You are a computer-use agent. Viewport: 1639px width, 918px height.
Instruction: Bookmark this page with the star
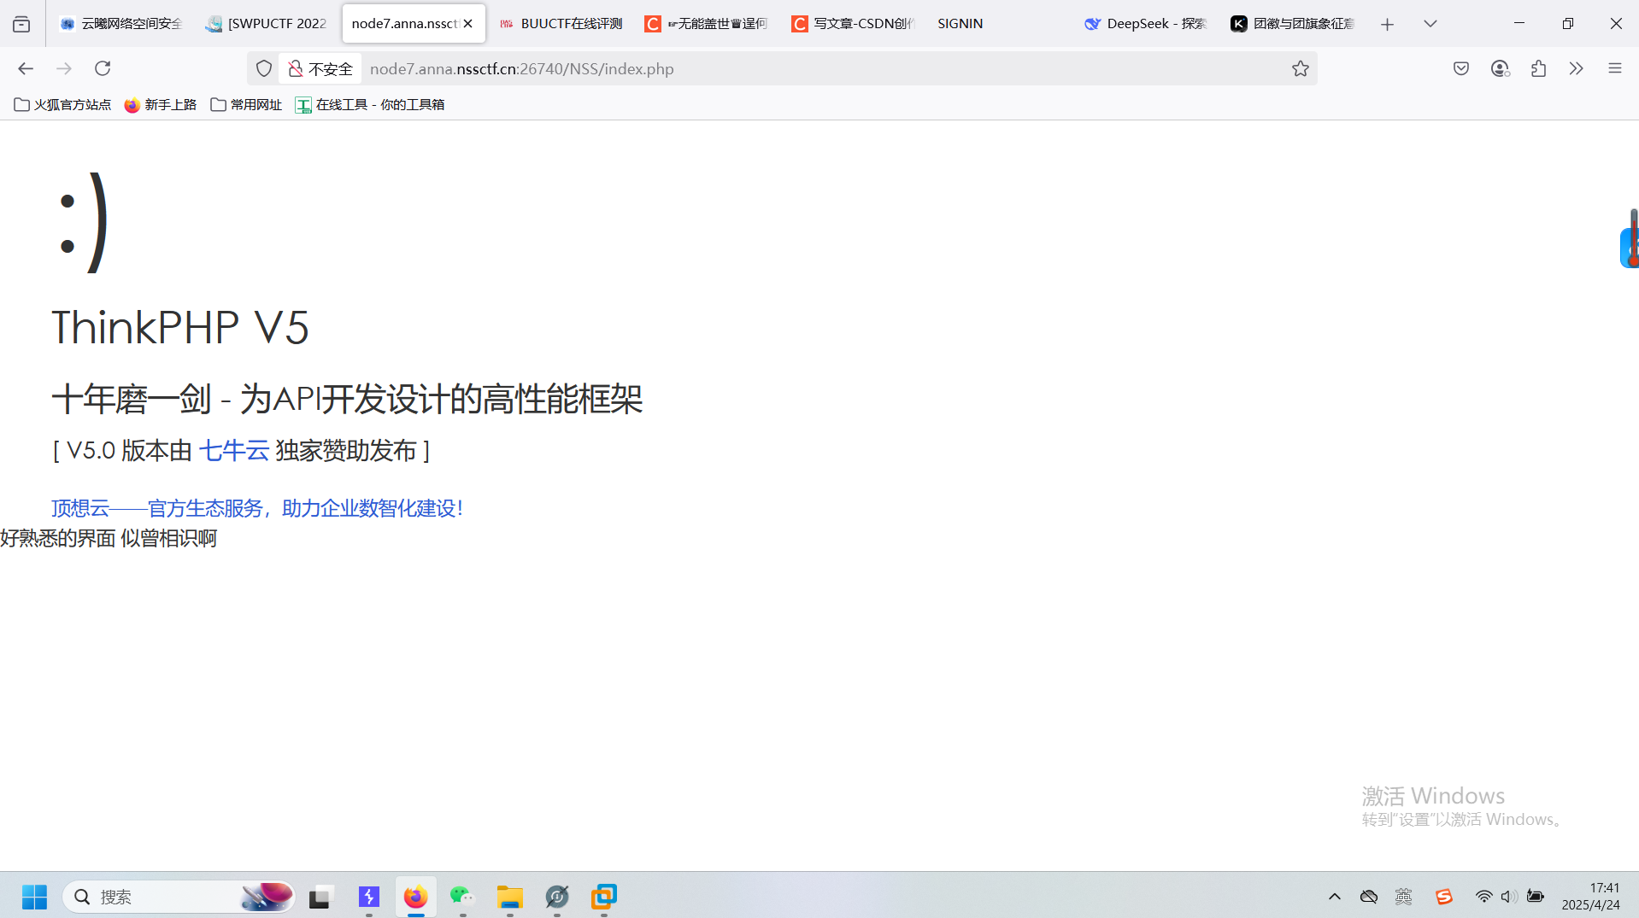click(x=1300, y=68)
